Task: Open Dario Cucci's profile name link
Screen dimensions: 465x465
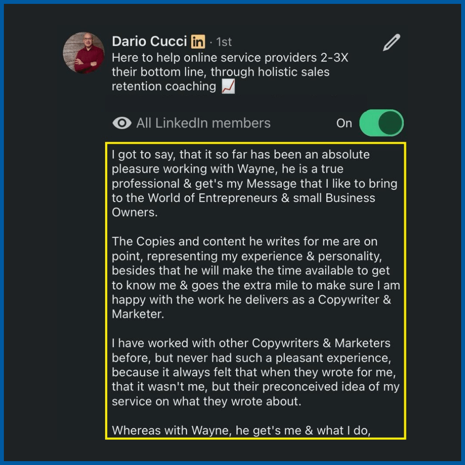Action: (x=149, y=41)
